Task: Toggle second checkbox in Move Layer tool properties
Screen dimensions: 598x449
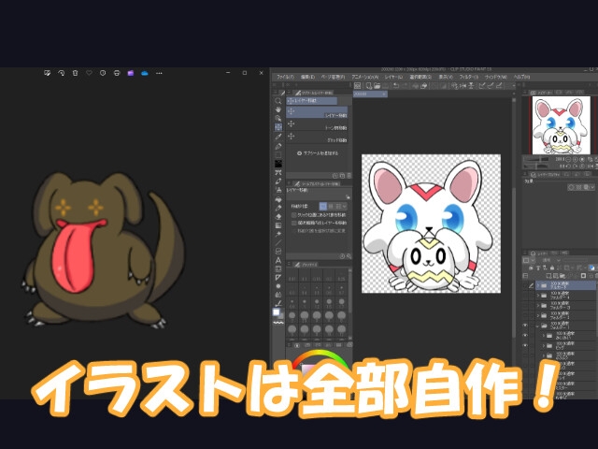Action: pyautogui.click(x=293, y=223)
